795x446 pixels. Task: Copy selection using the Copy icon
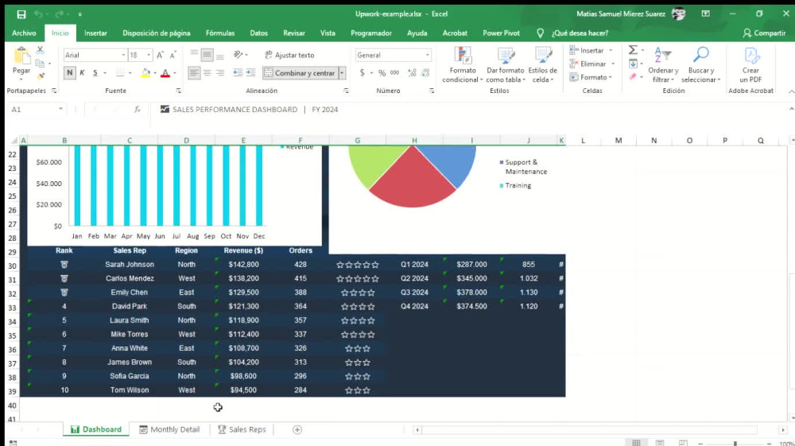click(40, 64)
